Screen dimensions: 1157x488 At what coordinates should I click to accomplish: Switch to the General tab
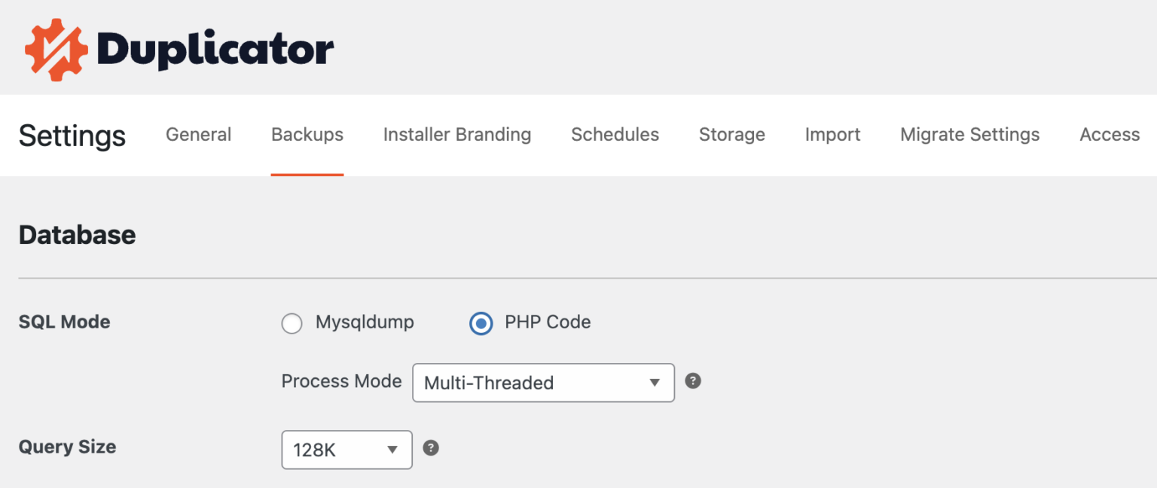pyautogui.click(x=198, y=135)
